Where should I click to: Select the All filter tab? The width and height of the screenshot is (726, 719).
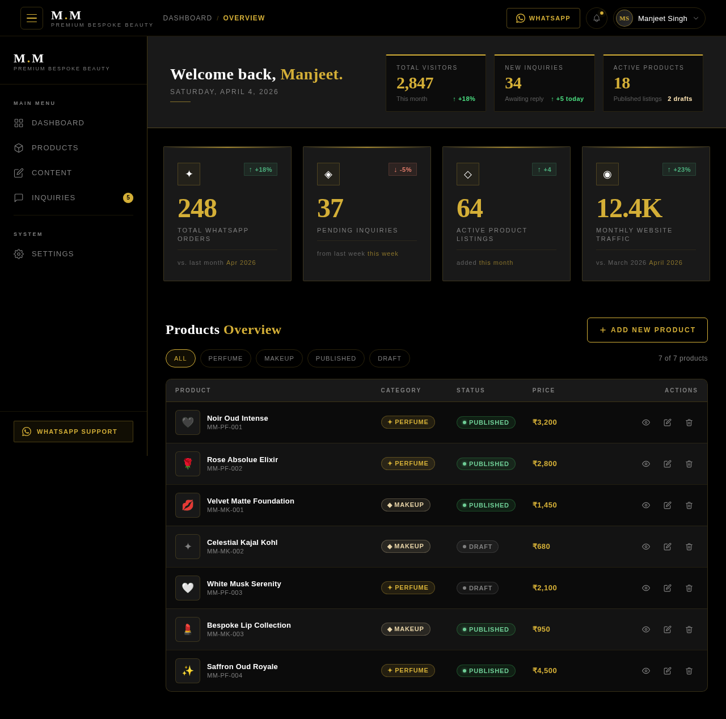tap(180, 358)
